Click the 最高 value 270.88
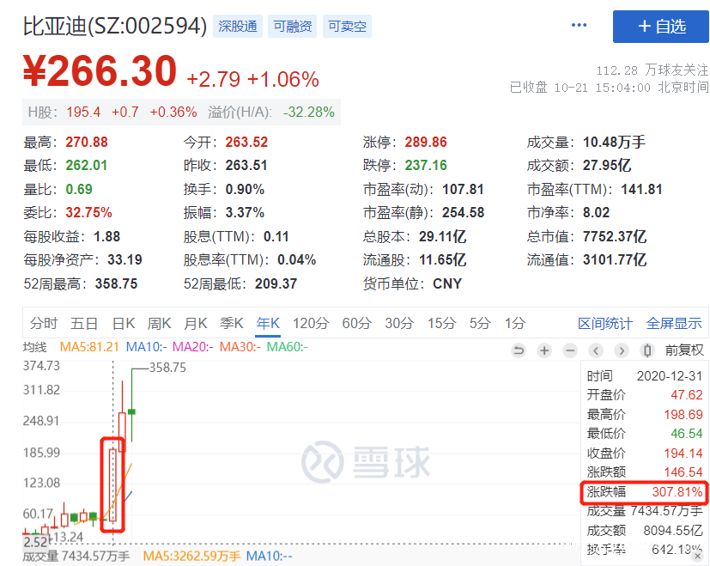 pyautogui.click(x=87, y=143)
